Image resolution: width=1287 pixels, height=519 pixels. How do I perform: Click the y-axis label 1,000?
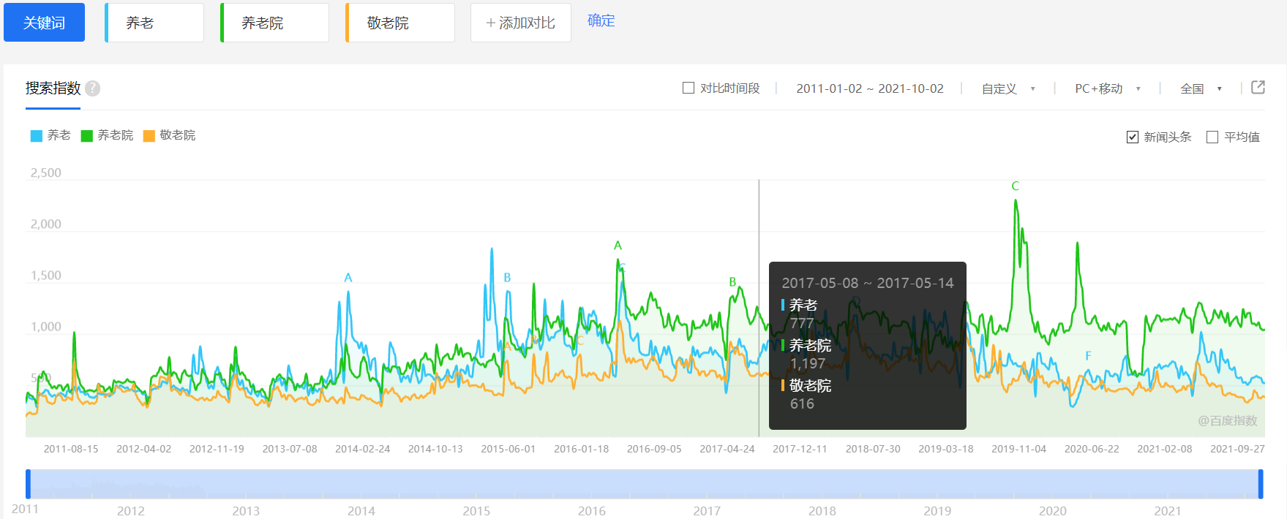click(x=45, y=327)
